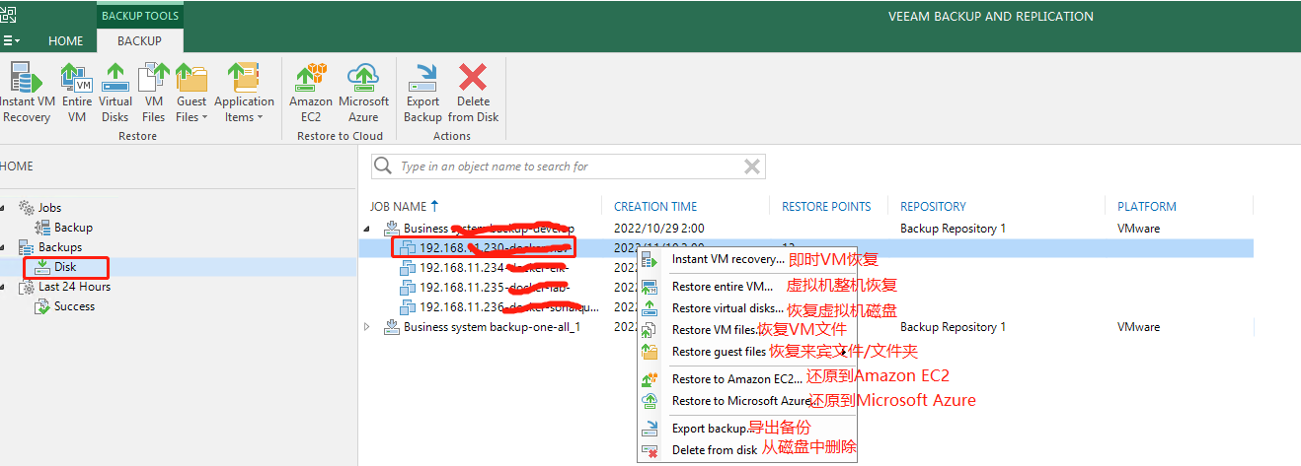Collapse the Last 24 Hours tree node
The image size is (1301, 466).
point(2,287)
